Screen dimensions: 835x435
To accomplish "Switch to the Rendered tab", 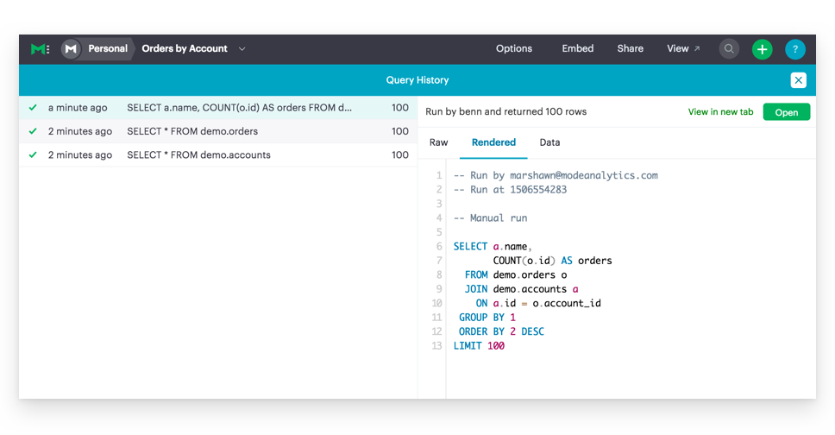I will pyautogui.click(x=493, y=142).
